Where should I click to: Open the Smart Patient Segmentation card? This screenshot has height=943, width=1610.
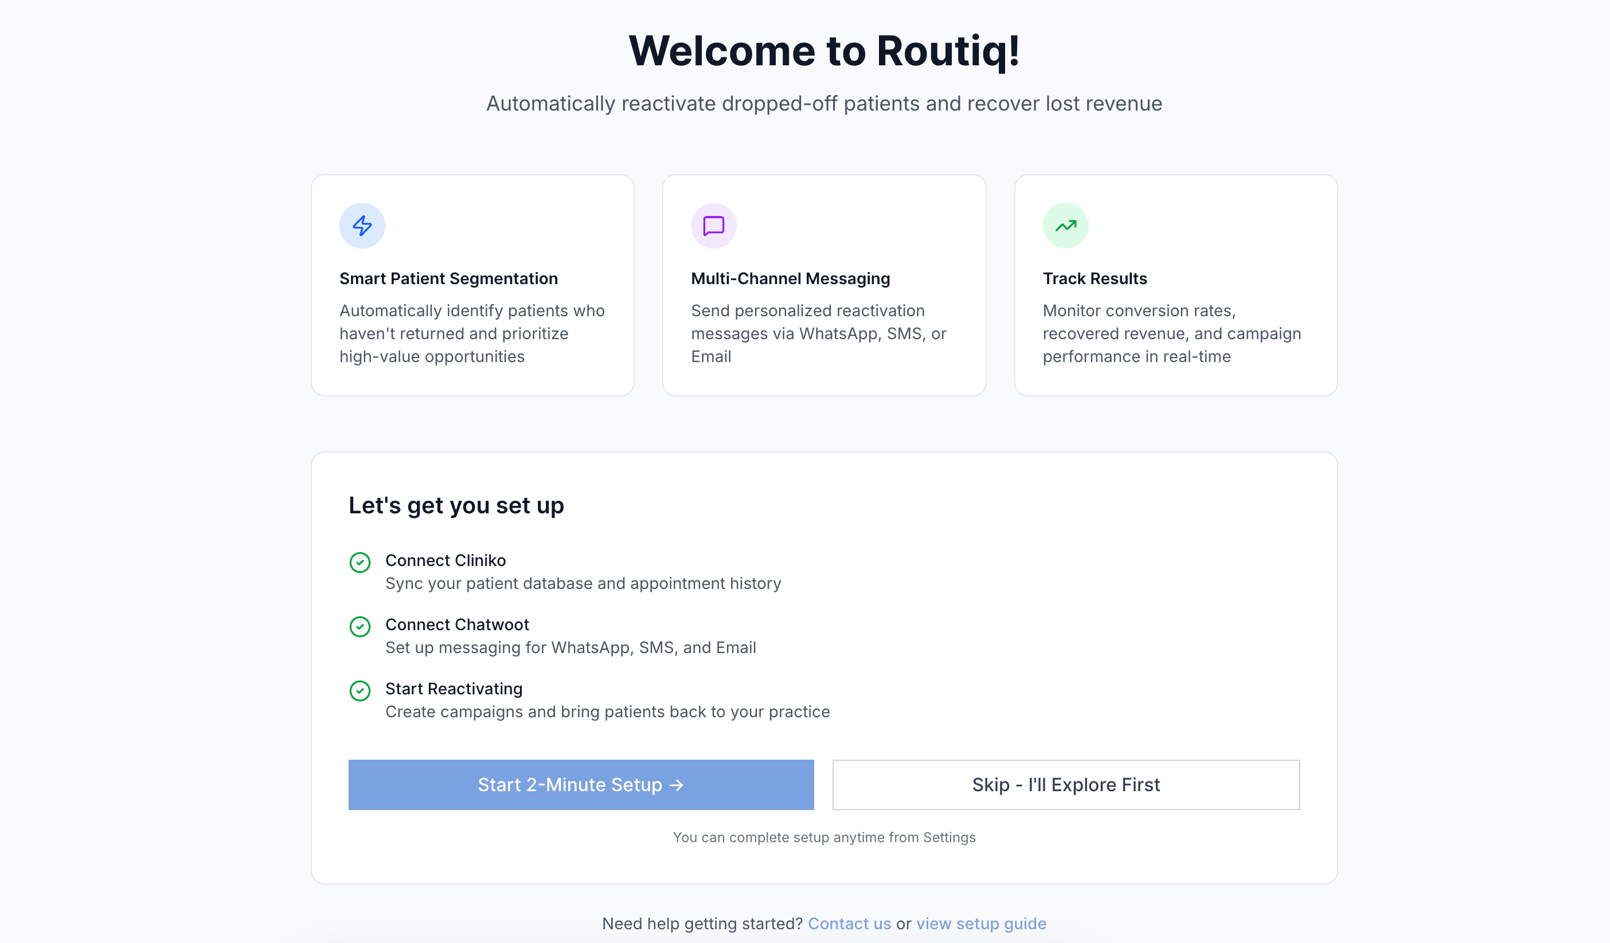(472, 285)
